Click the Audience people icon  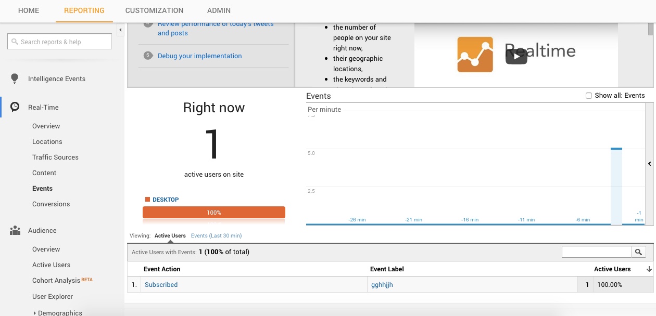click(15, 230)
